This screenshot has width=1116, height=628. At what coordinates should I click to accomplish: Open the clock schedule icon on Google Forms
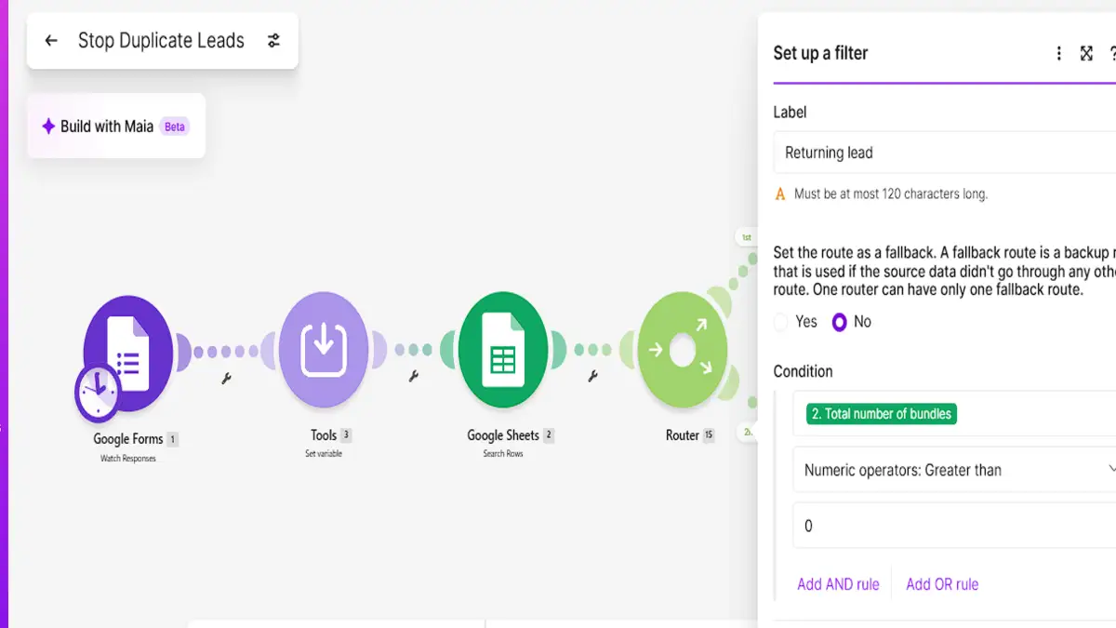(x=98, y=392)
